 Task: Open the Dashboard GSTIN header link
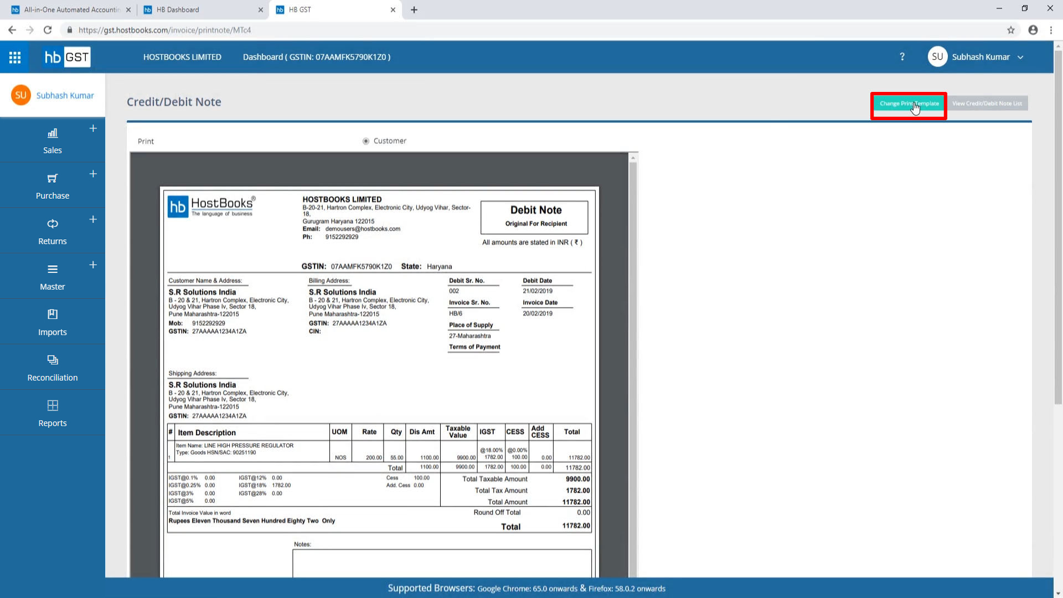[x=316, y=57]
